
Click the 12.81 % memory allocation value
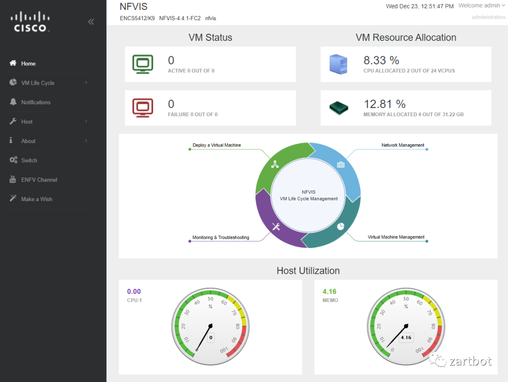[x=385, y=104]
